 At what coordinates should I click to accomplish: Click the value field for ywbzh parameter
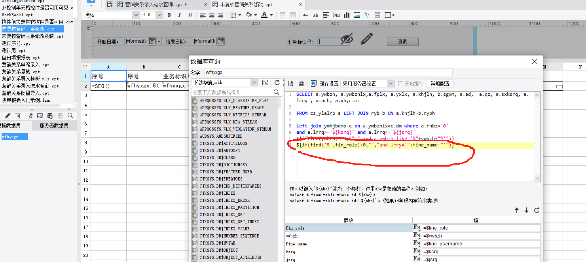pos(480,236)
